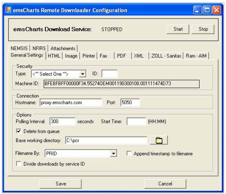226x194 pixels.
Task: Click the Cancel button
Action: 165,184
